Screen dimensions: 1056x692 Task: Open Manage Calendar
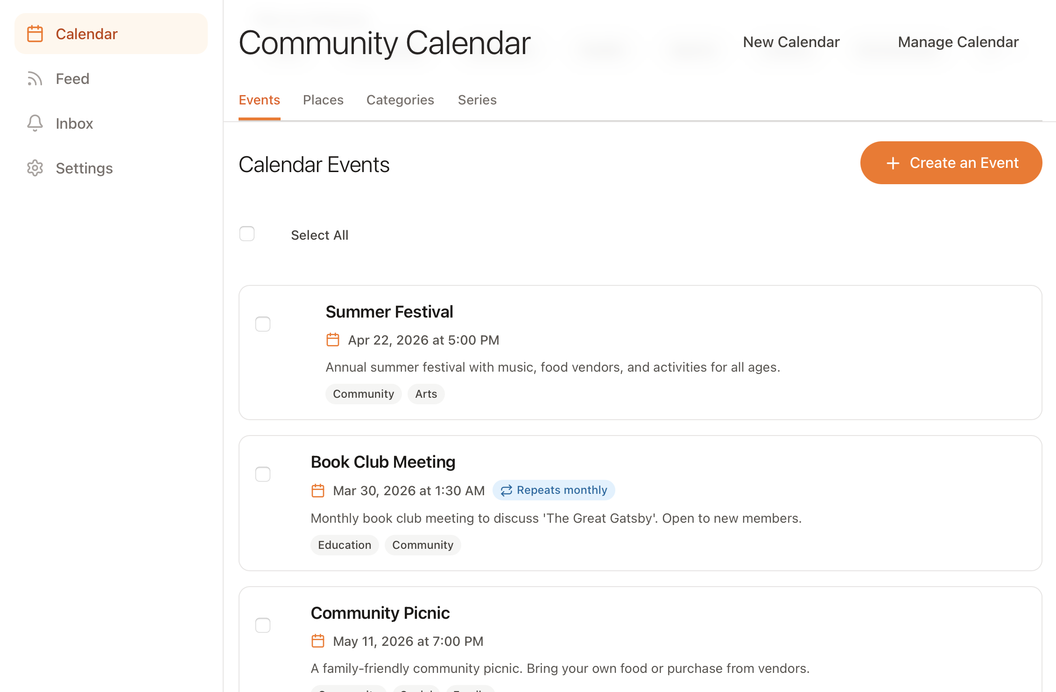957,42
